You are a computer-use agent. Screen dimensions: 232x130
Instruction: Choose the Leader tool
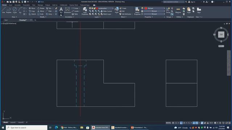75,11
